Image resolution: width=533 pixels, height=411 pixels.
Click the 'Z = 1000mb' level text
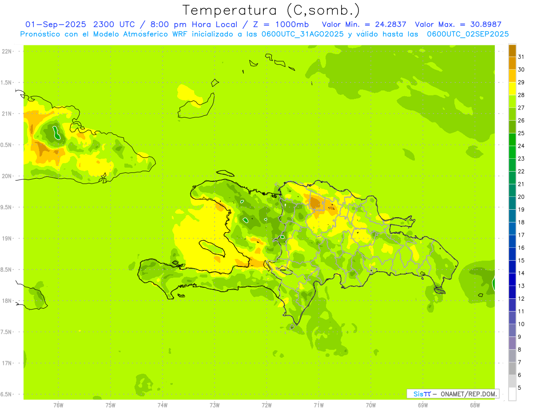click(281, 24)
